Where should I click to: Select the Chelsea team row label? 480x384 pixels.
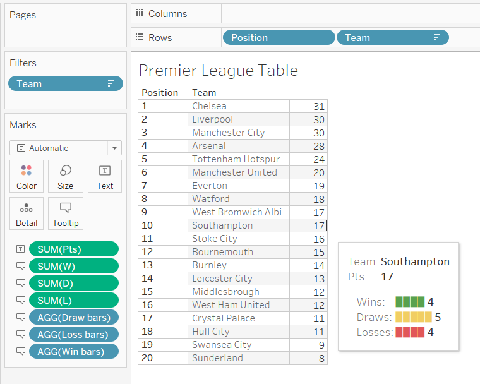(x=209, y=106)
